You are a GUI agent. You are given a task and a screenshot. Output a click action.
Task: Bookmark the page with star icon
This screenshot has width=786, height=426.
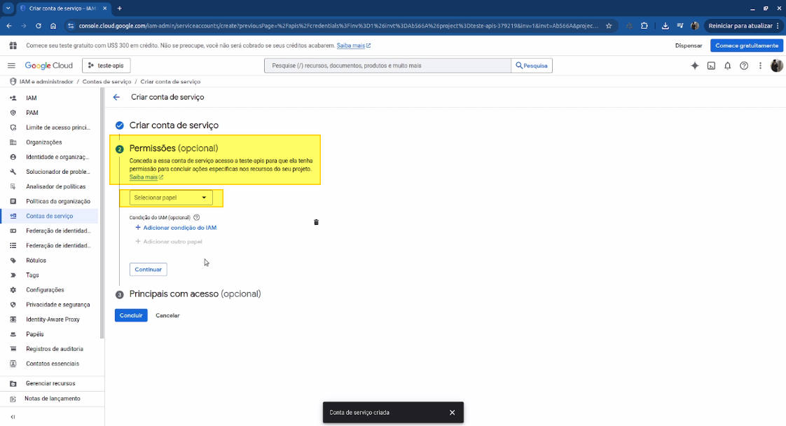609,26
